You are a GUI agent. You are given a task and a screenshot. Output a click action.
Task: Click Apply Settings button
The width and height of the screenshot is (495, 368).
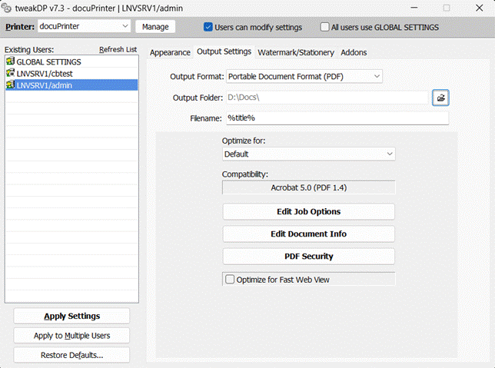pyautogui.click(x=71, y=316)
